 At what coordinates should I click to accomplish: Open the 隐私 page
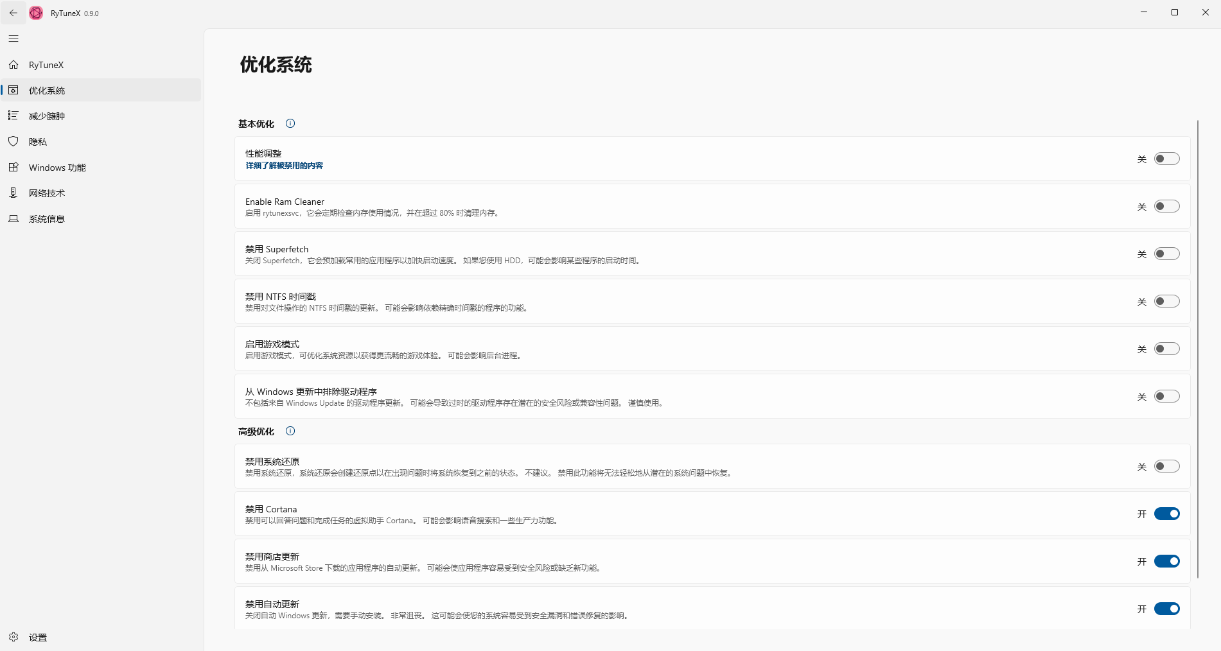tap(101, 142)
